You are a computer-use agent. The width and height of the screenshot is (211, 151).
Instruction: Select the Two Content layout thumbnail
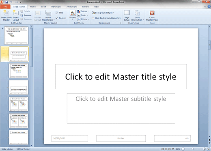(19, 104)
